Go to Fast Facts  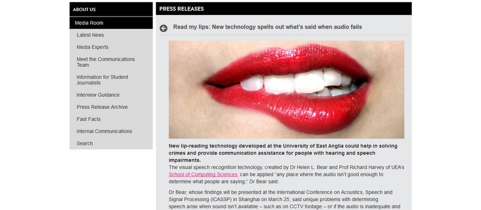[x=89, y=119]
